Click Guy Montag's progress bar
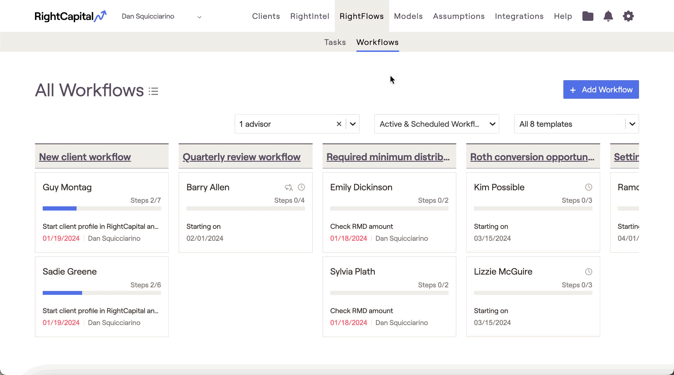674x375 pixels. click(101, 209)
